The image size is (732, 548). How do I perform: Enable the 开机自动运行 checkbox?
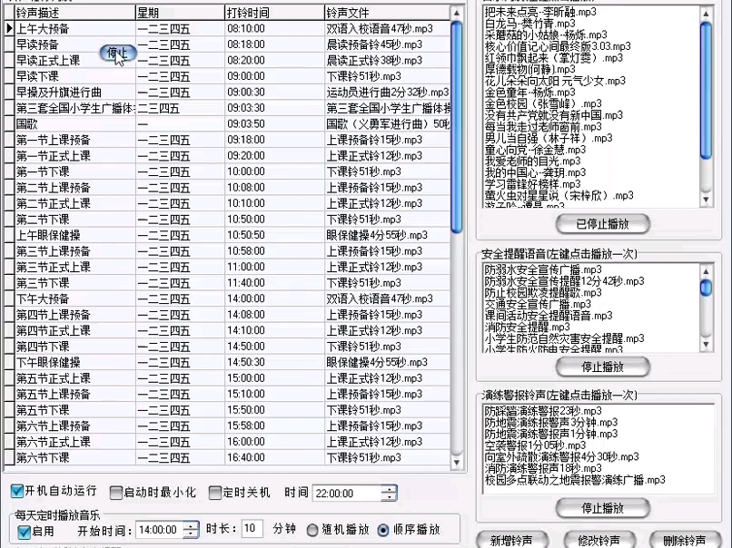pyautogui.click(x=17, y=491)
